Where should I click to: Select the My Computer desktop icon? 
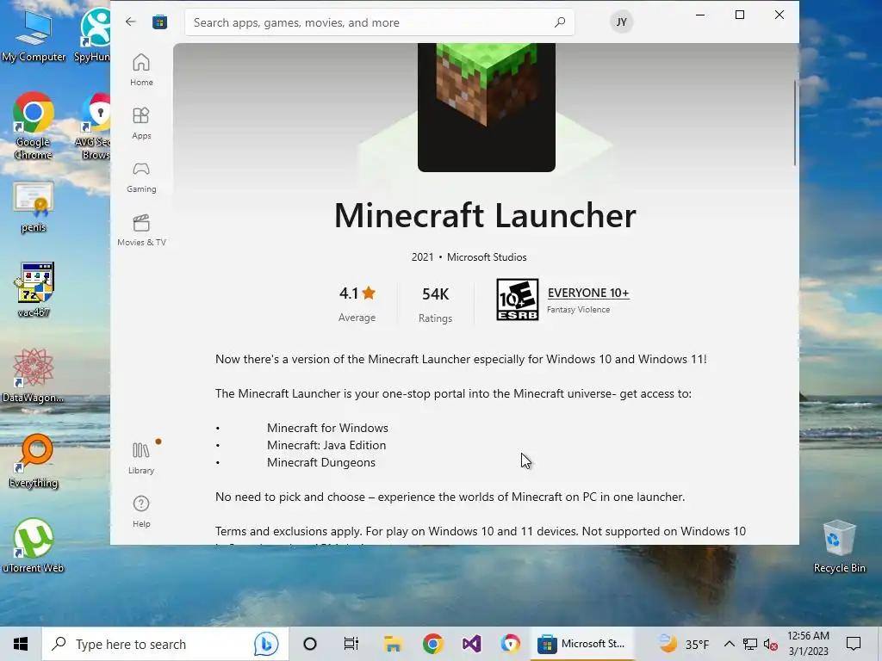pos(34,35)
